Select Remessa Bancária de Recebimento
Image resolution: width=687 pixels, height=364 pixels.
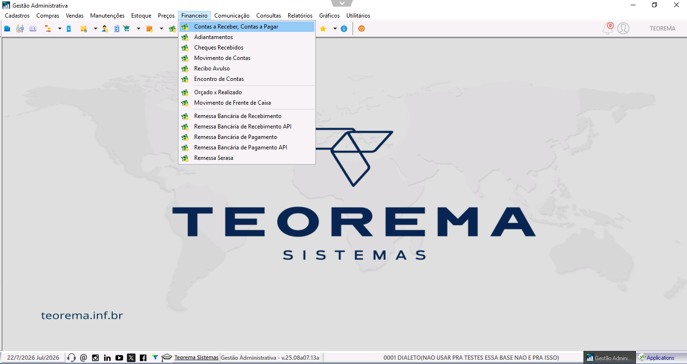pos(247,116)
